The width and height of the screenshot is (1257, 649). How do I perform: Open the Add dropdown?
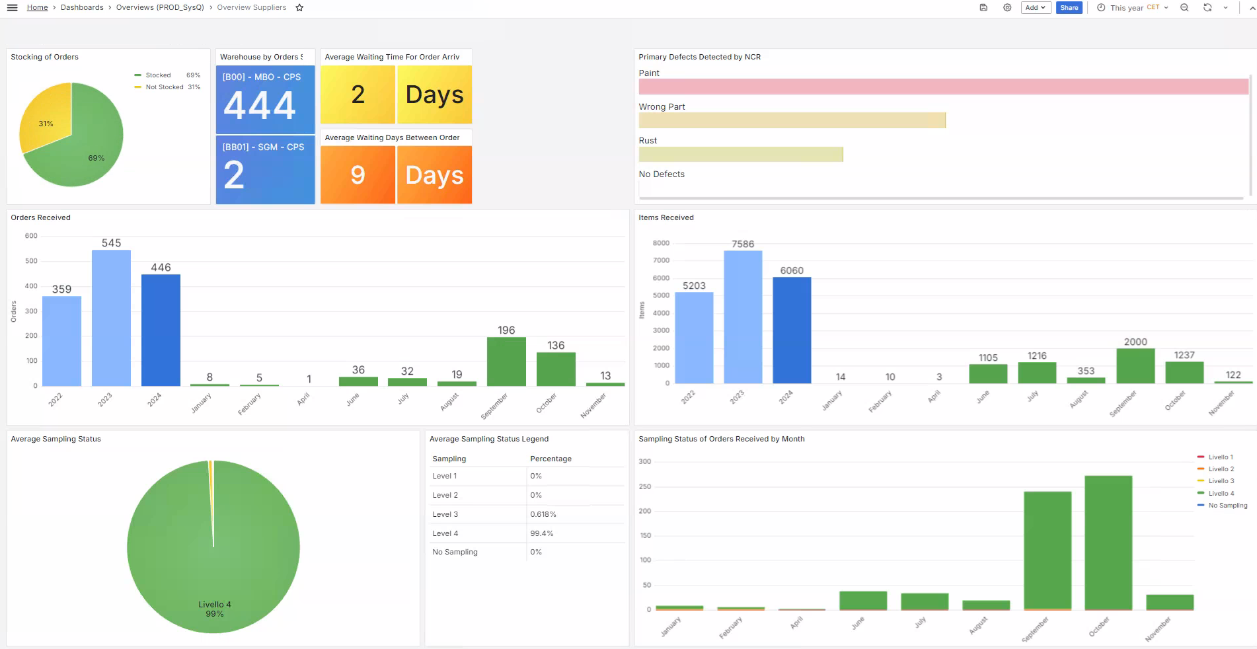tap(1036, 8)
